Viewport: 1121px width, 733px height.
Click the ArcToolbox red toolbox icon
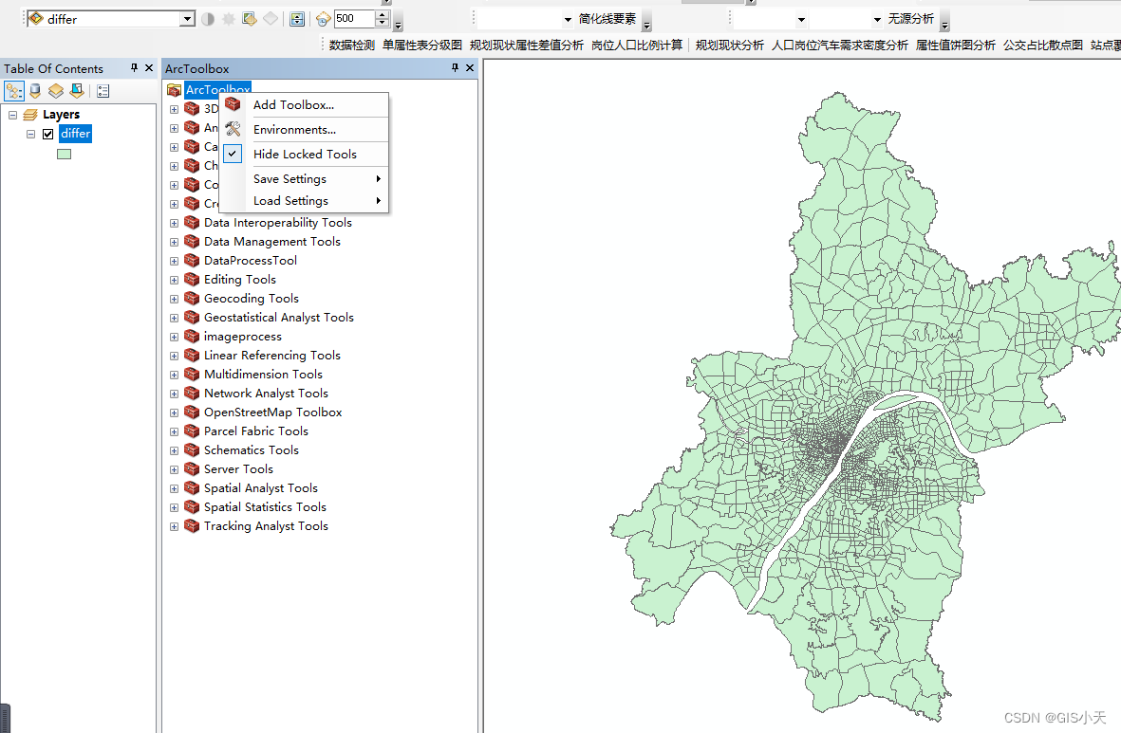(175, 90)
